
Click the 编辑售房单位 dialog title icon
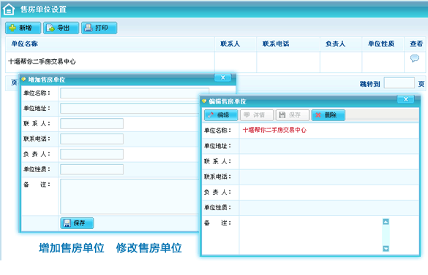[x=204, y=101]
